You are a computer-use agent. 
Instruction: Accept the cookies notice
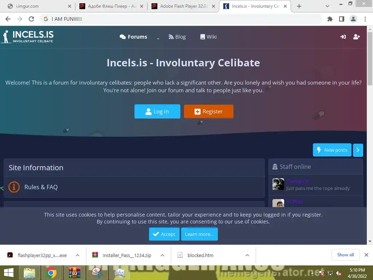[164, 234]
